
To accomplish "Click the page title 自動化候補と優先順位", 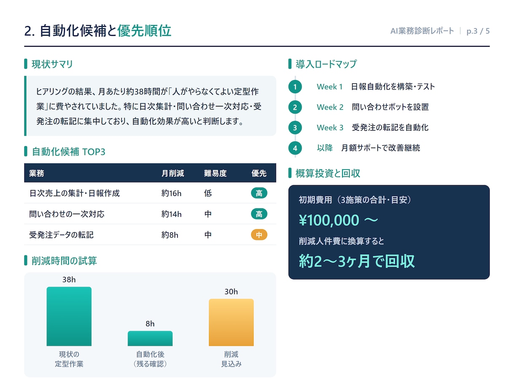I will click(98, 31).
